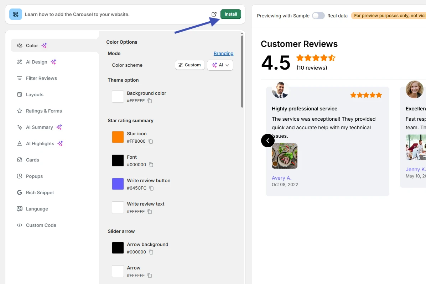Click the 'Theme option' heading

[x=123, y=80]
